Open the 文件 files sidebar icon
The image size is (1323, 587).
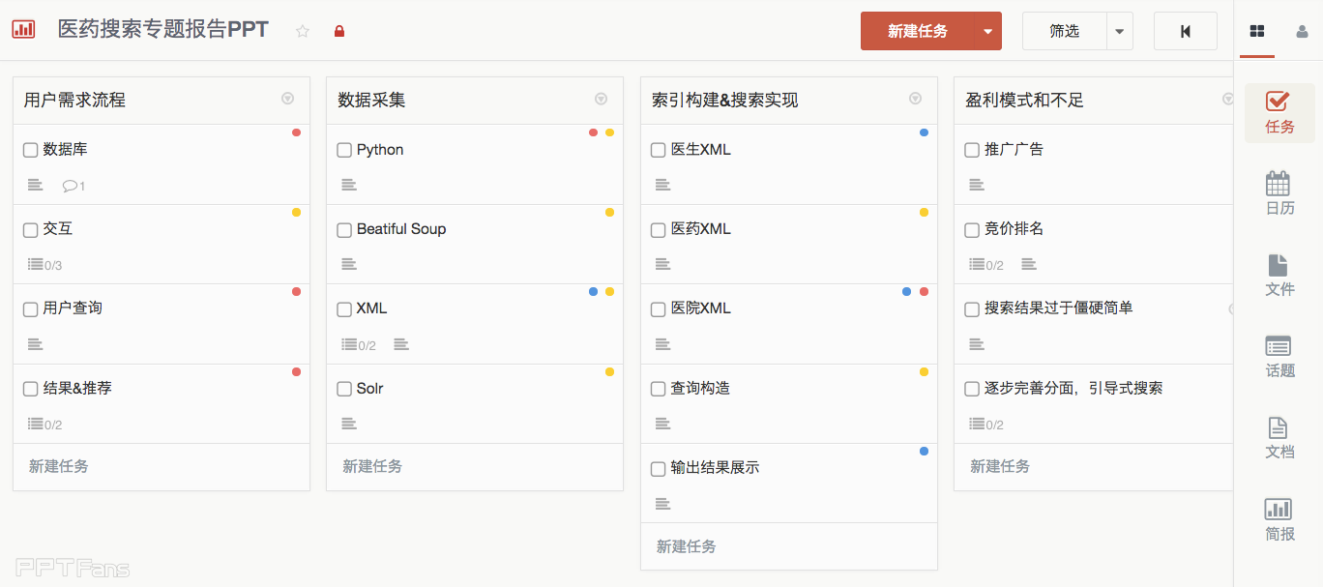tap(1279, 275)
